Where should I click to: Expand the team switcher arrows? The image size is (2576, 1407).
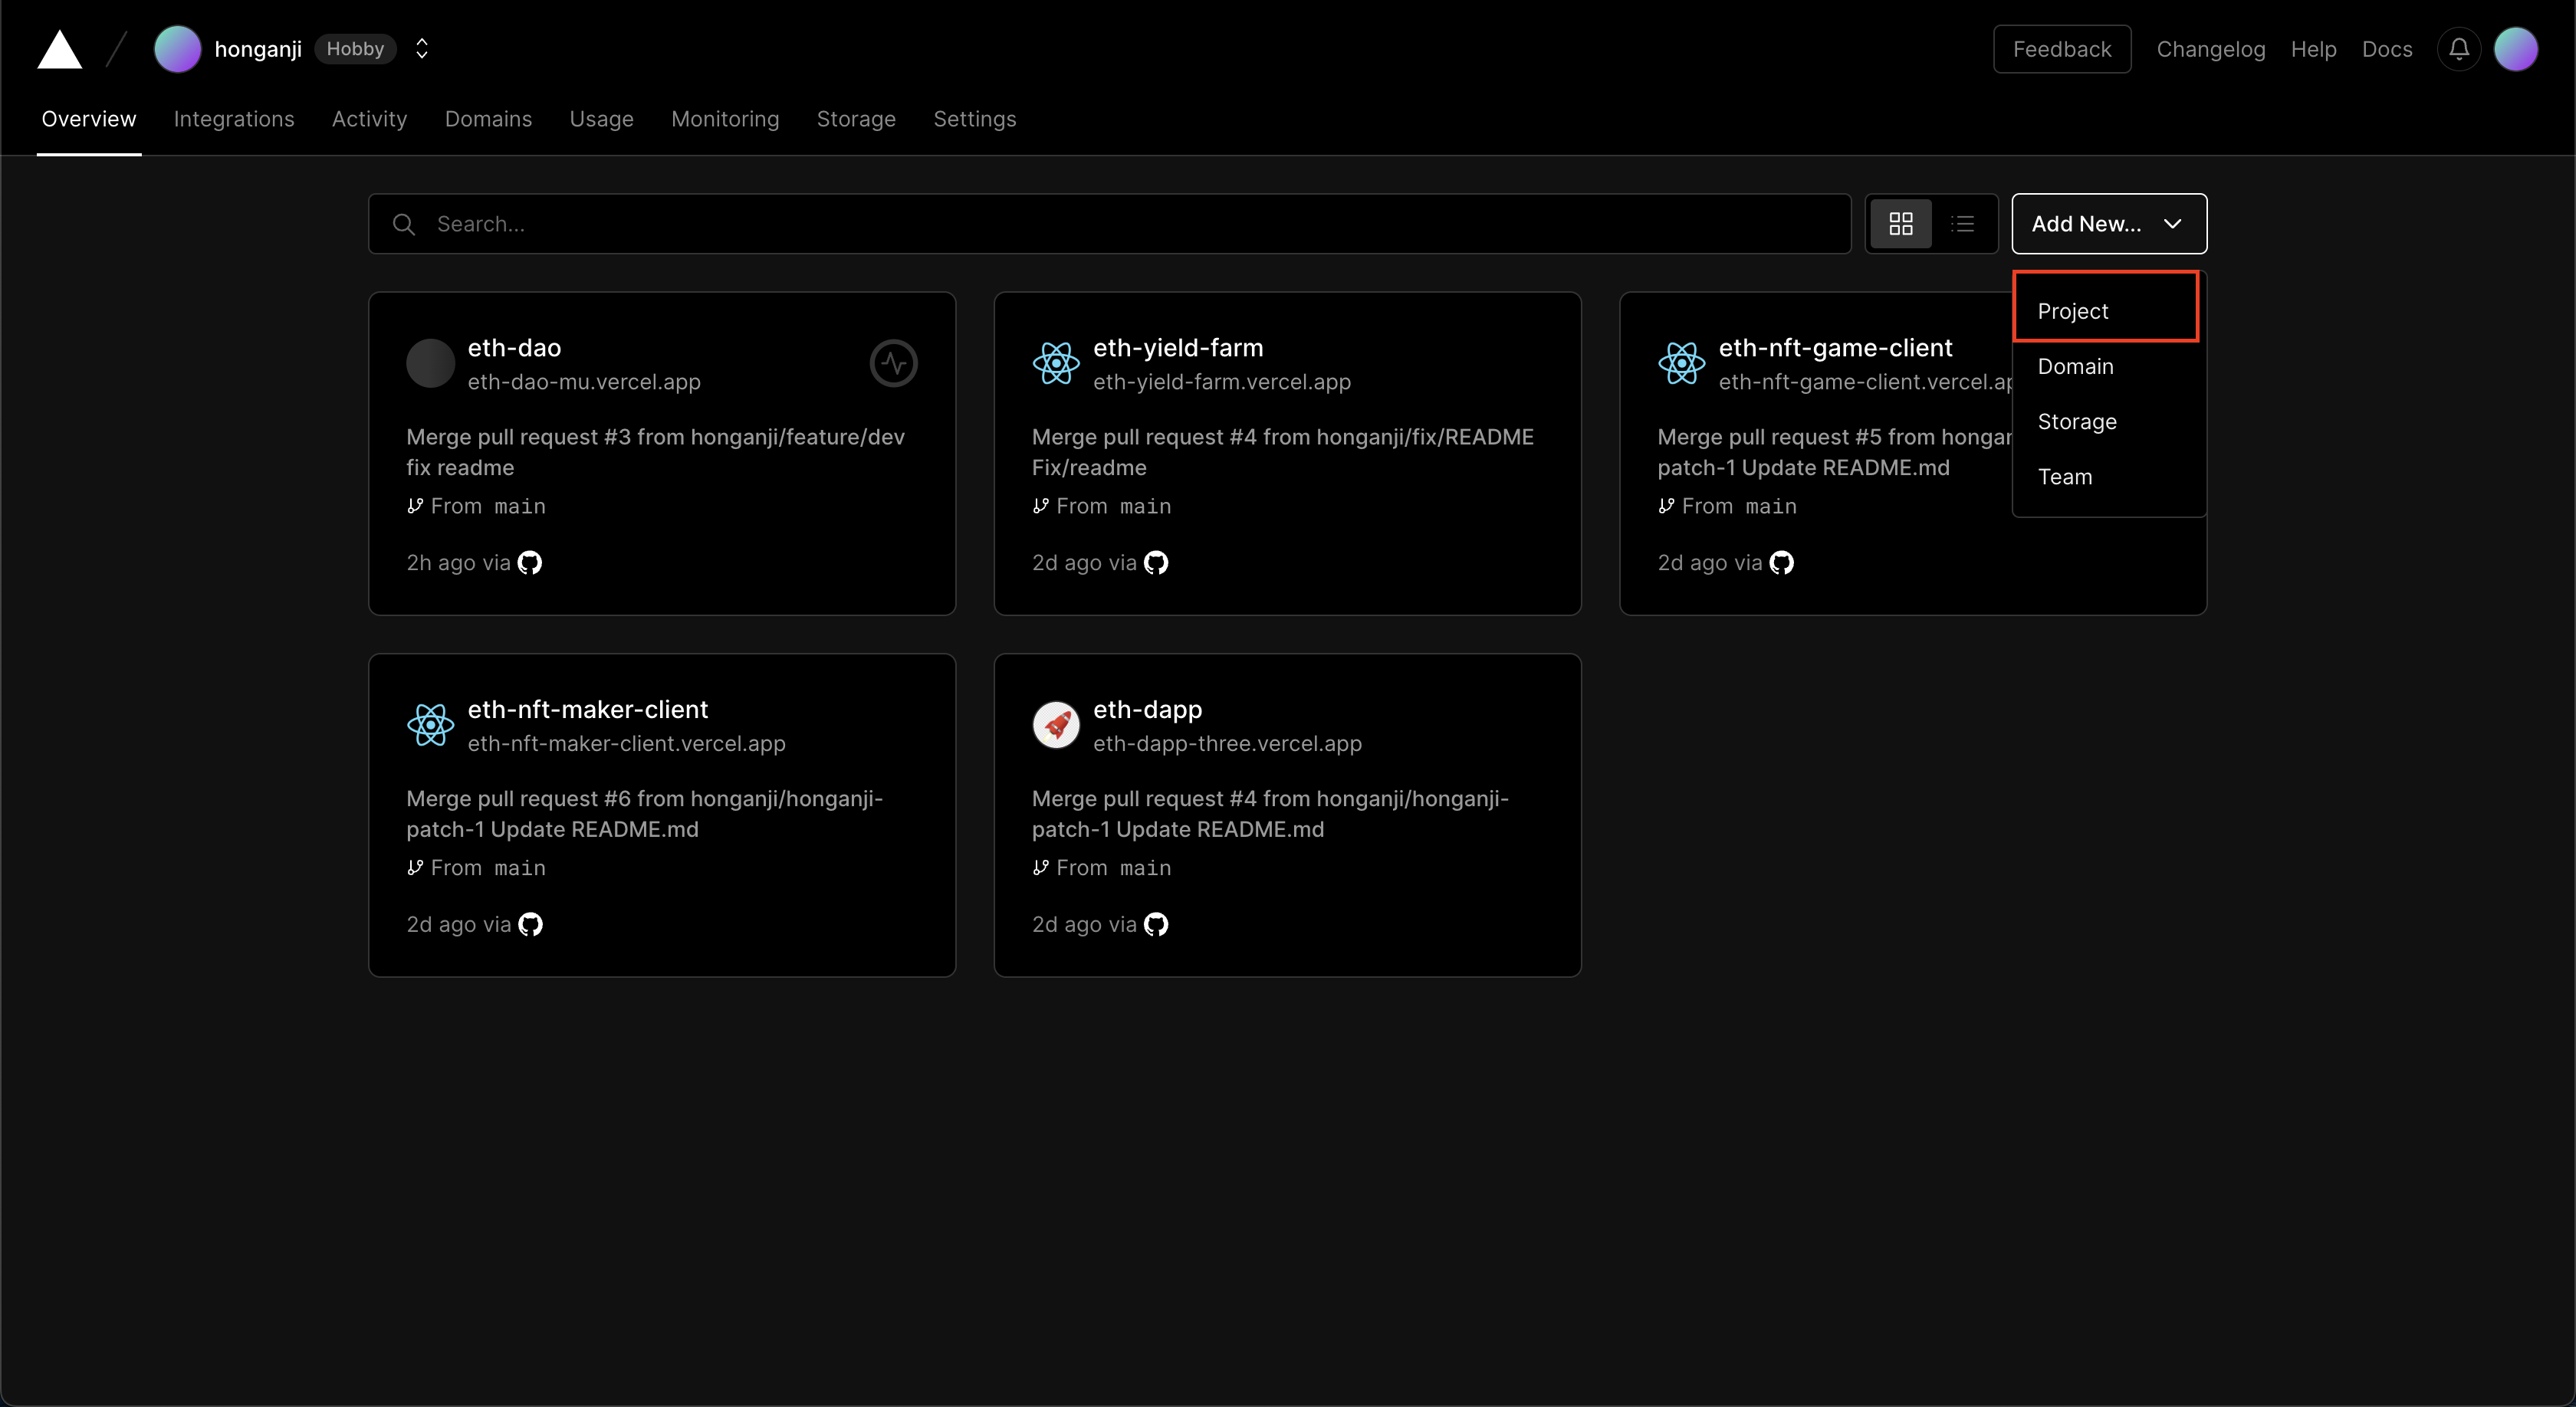[422, 49]
